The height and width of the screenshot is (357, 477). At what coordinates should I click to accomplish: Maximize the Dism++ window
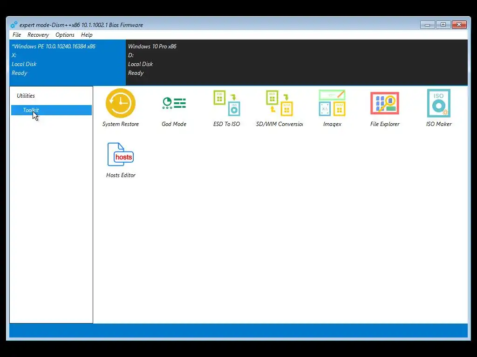pos(443,25)
